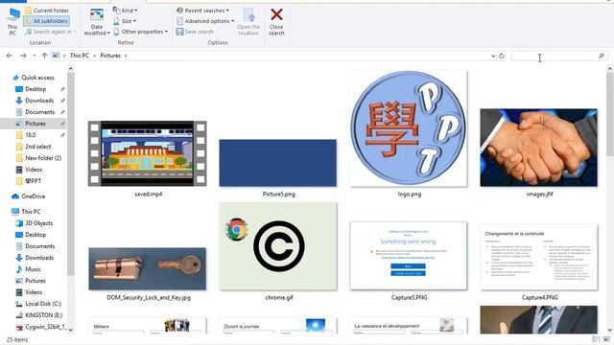
Task: Open Date modified filter dropdown
Action: pos(96,22)
